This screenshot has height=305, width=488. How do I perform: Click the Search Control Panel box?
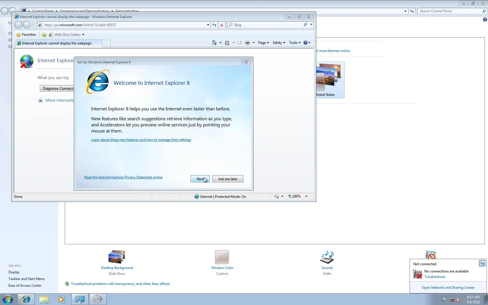[450, 11]
